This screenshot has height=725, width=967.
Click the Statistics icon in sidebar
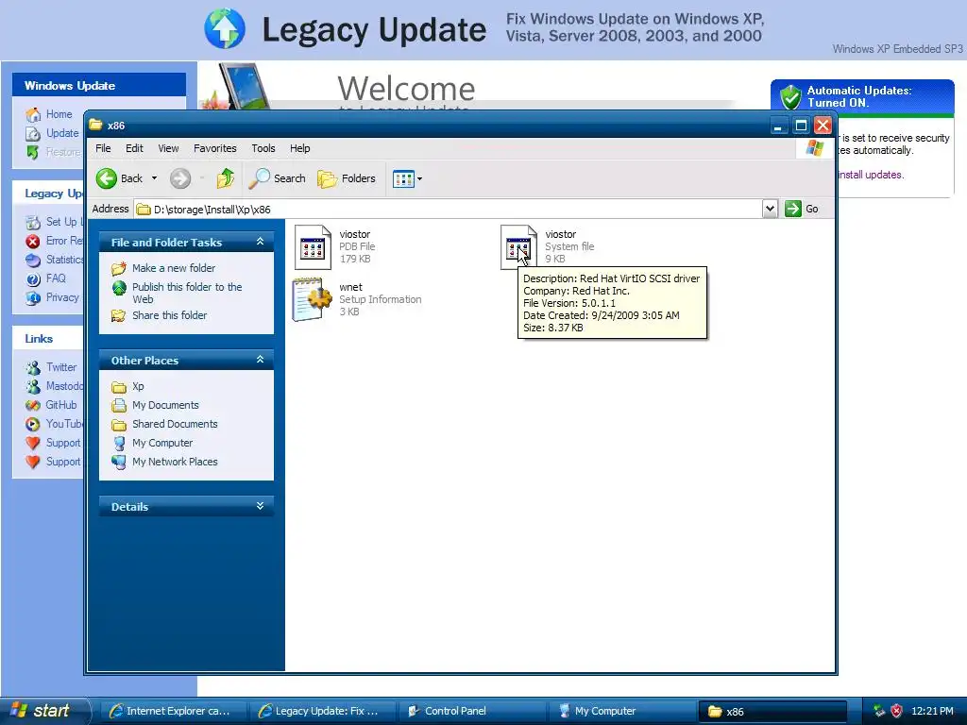33,261
